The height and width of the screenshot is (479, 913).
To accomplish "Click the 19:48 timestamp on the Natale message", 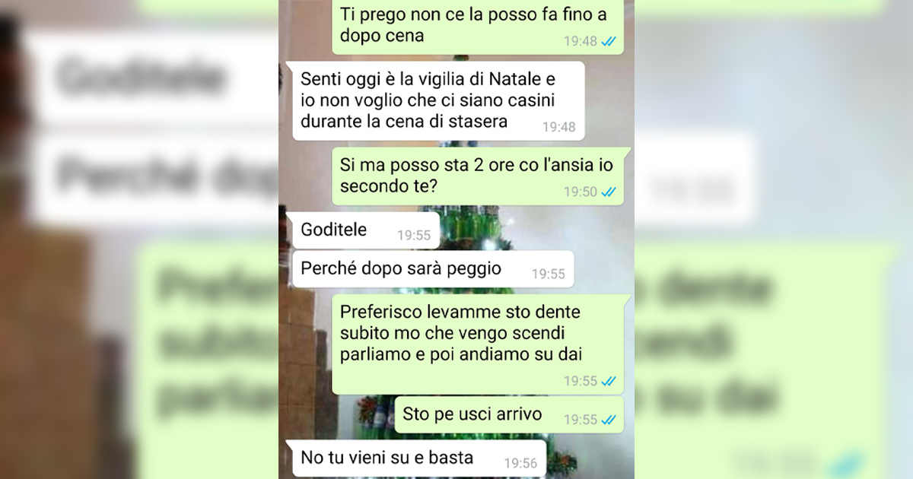I will coord(559,127).
